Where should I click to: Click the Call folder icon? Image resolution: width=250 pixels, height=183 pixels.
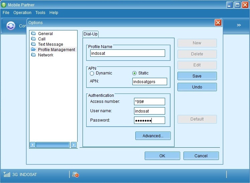pos(33,39)
